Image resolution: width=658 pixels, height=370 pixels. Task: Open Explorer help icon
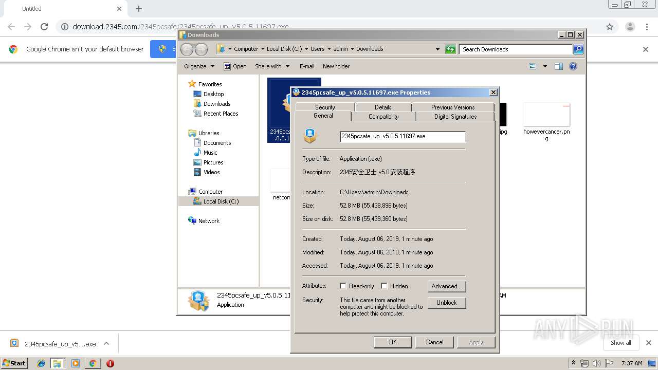point(573,66)
